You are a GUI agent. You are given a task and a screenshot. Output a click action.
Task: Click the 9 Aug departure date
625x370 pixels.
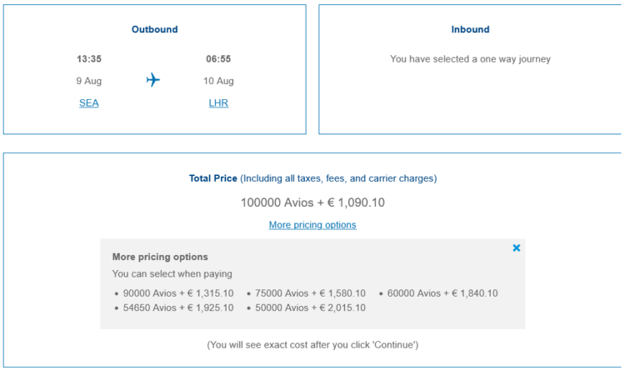[x=89, y=81]
